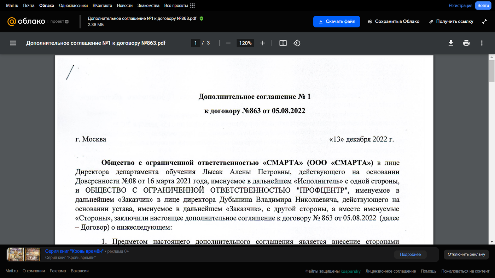Rotate the document counterclockwise
The width and height of the screenshot is (495, 278).
point(297,43)
